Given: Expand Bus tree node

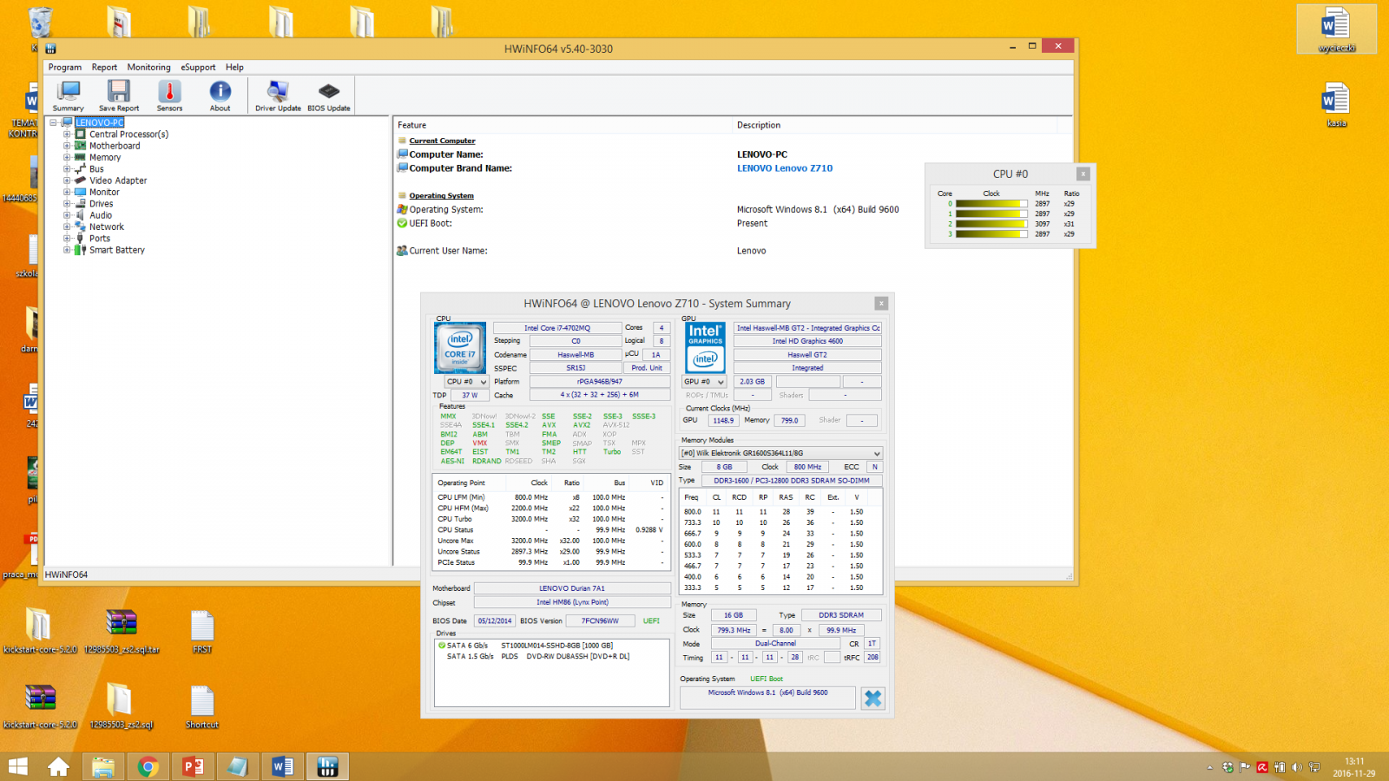Looking at the screenshot, I should [67, 169].
